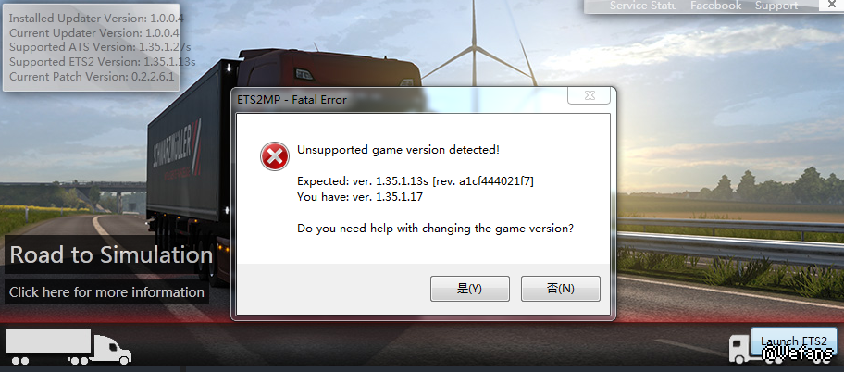Click the Launch ETS2 button
844x372 pixels.
tap(793, 342)
